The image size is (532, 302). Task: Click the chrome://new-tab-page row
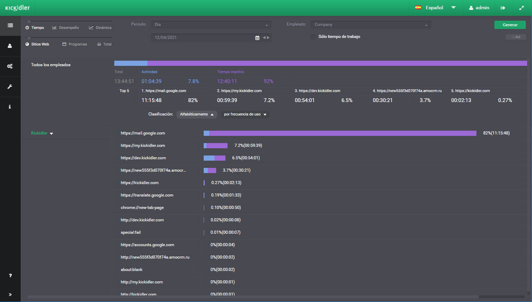pyautogui.click(x=319, y=208)
